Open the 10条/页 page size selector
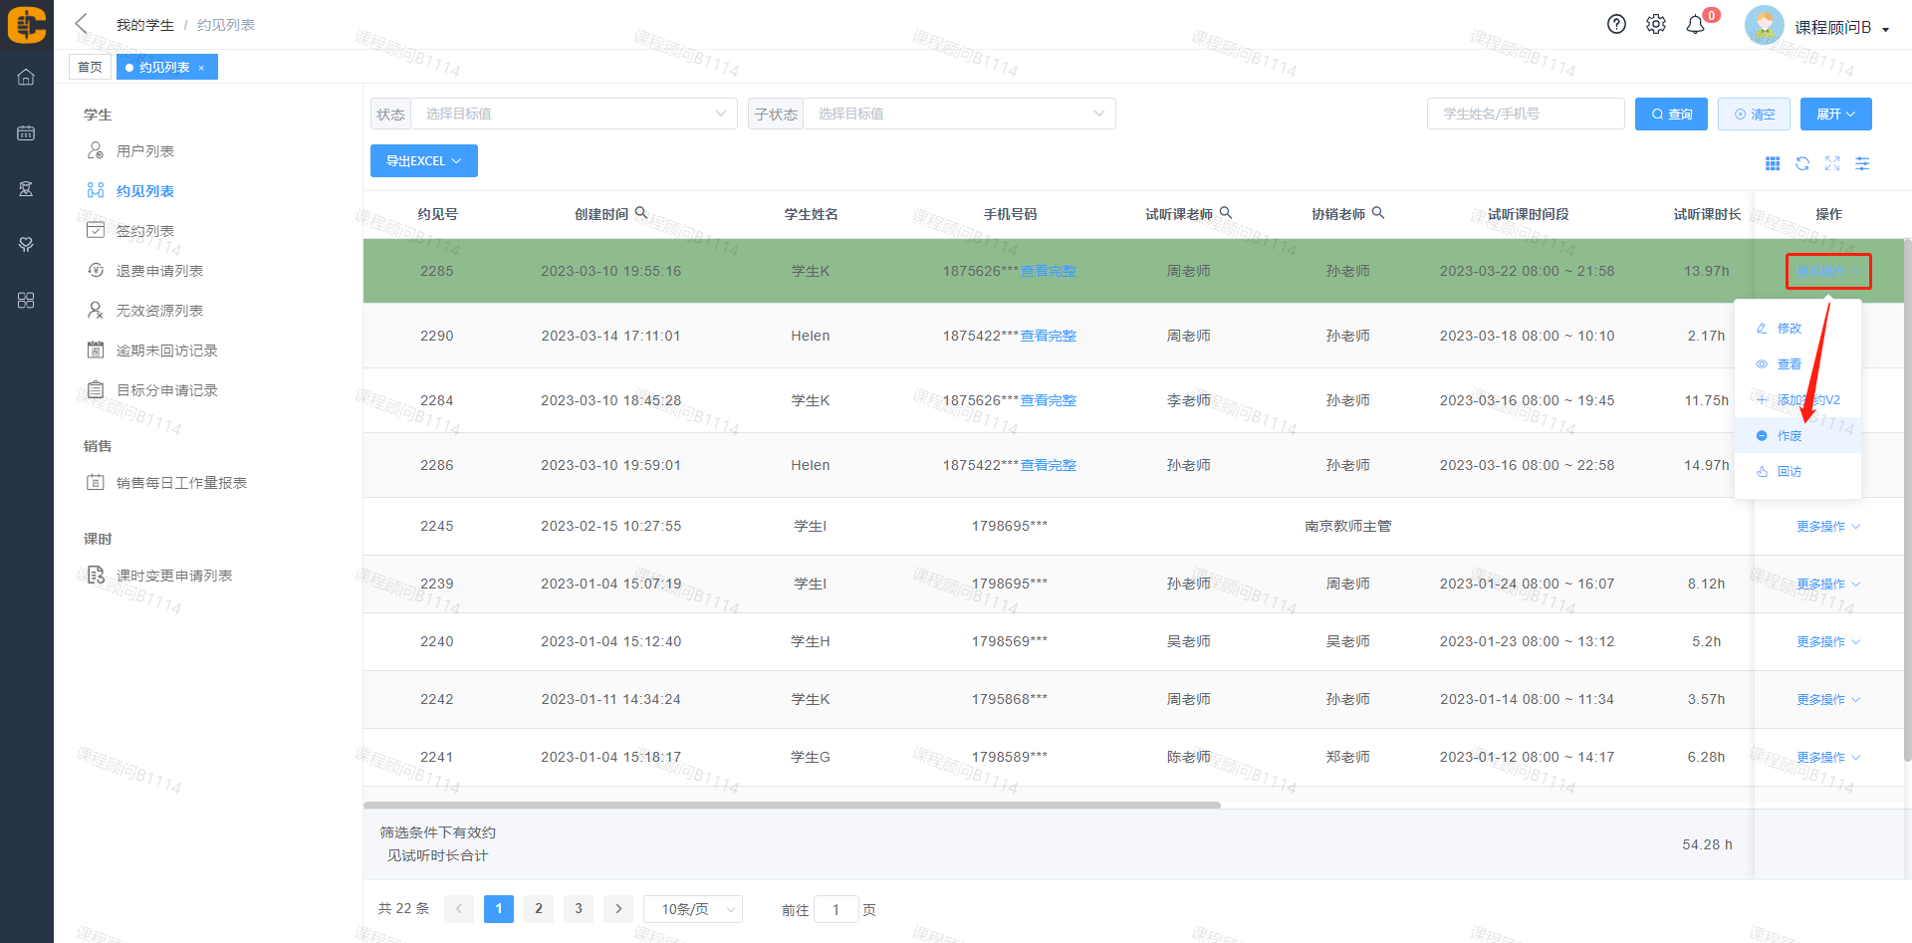 click(693, 909)
